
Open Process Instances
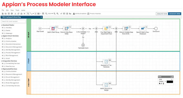click(94, 14)
